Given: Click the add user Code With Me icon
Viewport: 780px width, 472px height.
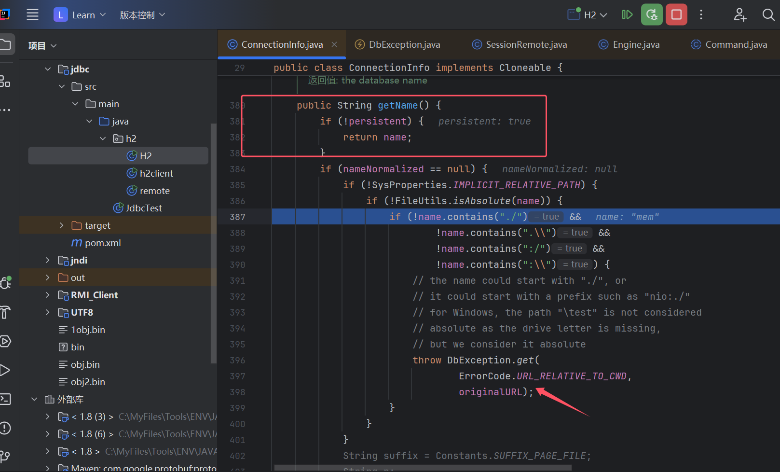Looking at the screenshot, I should point(740,14).
